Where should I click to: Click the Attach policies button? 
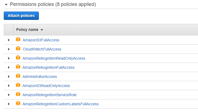[21, 16]
